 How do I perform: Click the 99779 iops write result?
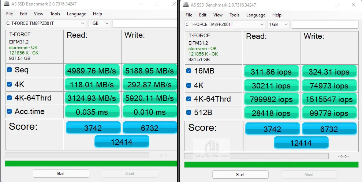click(x=329, y=113)
